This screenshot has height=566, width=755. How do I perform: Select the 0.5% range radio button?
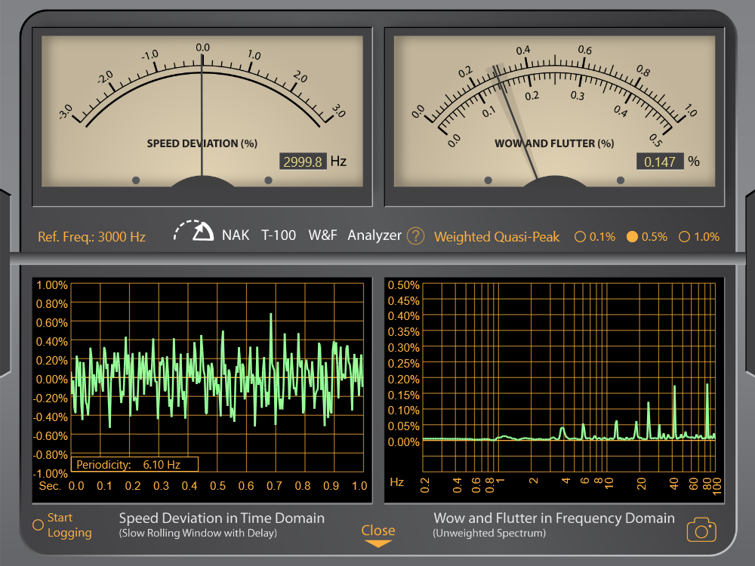(632, 237)
